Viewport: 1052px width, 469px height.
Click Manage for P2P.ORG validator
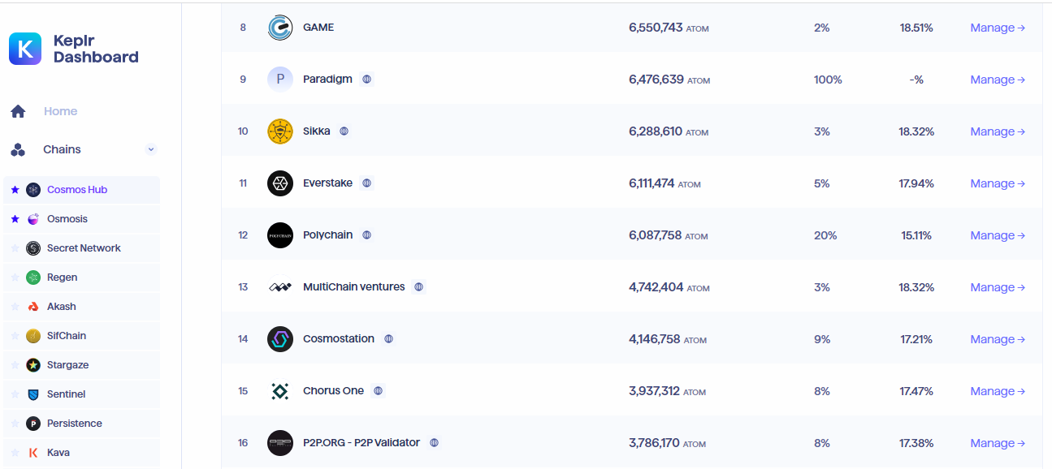(x=997, y=443)
